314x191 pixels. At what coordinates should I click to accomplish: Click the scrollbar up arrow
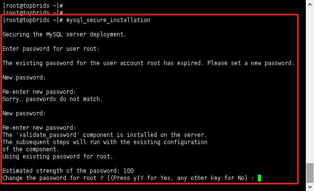(x=310, y=5)
